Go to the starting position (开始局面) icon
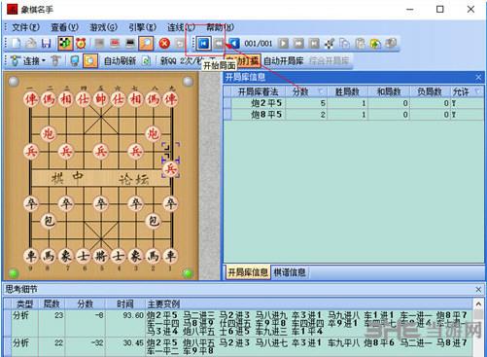487x357 pixels. point(204,44)
